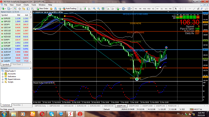Open the chat bubbles icon
The image size is (209, 117).
click(x=206, y=9)
